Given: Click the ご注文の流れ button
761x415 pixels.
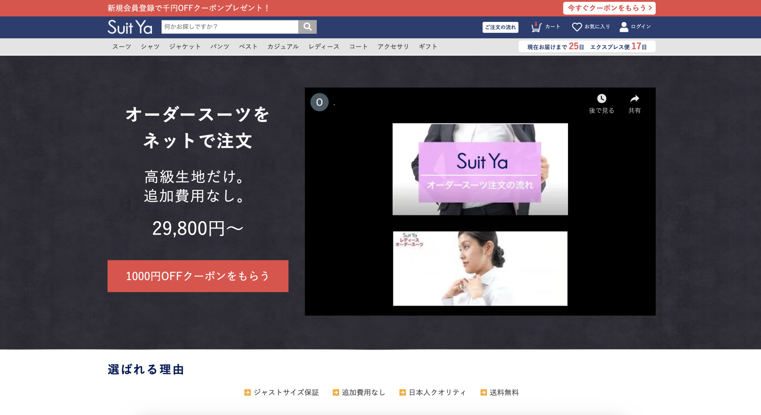Looking at the screenshot, I should (500, 27).
